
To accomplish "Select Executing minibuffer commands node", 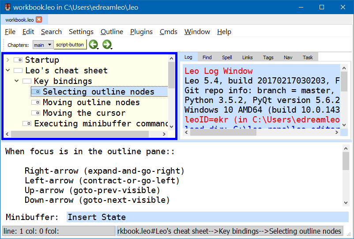I will pos(101,124).
